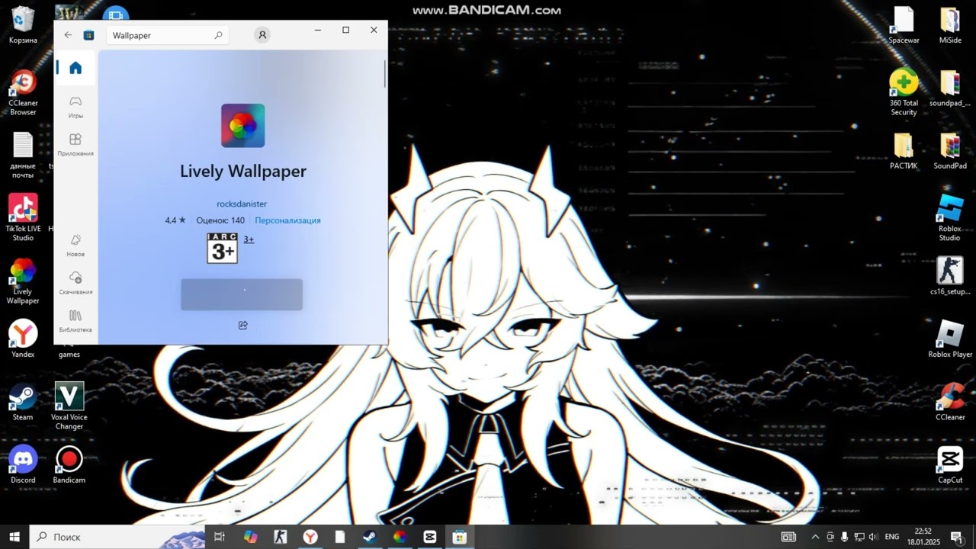Open the Игры section in Store
Viewport: 976px width, 549px height.
point(75,107)
